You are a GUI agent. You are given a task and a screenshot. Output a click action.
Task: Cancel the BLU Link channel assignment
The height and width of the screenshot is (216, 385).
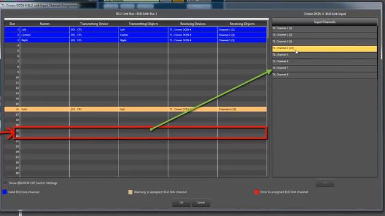click(x=200, y=203)
